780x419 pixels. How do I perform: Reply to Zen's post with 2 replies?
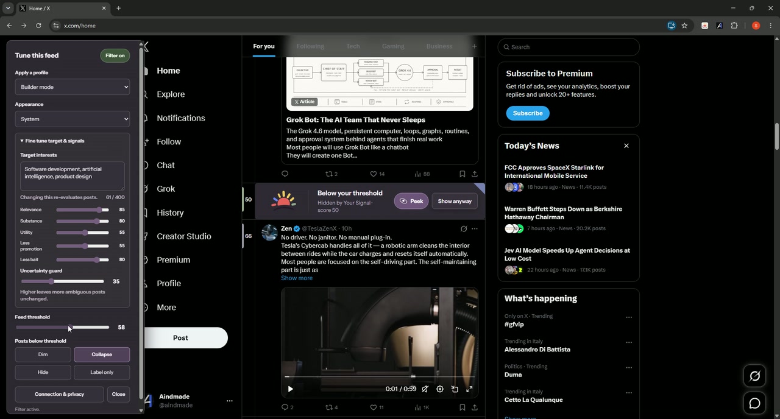coord(287,407)
